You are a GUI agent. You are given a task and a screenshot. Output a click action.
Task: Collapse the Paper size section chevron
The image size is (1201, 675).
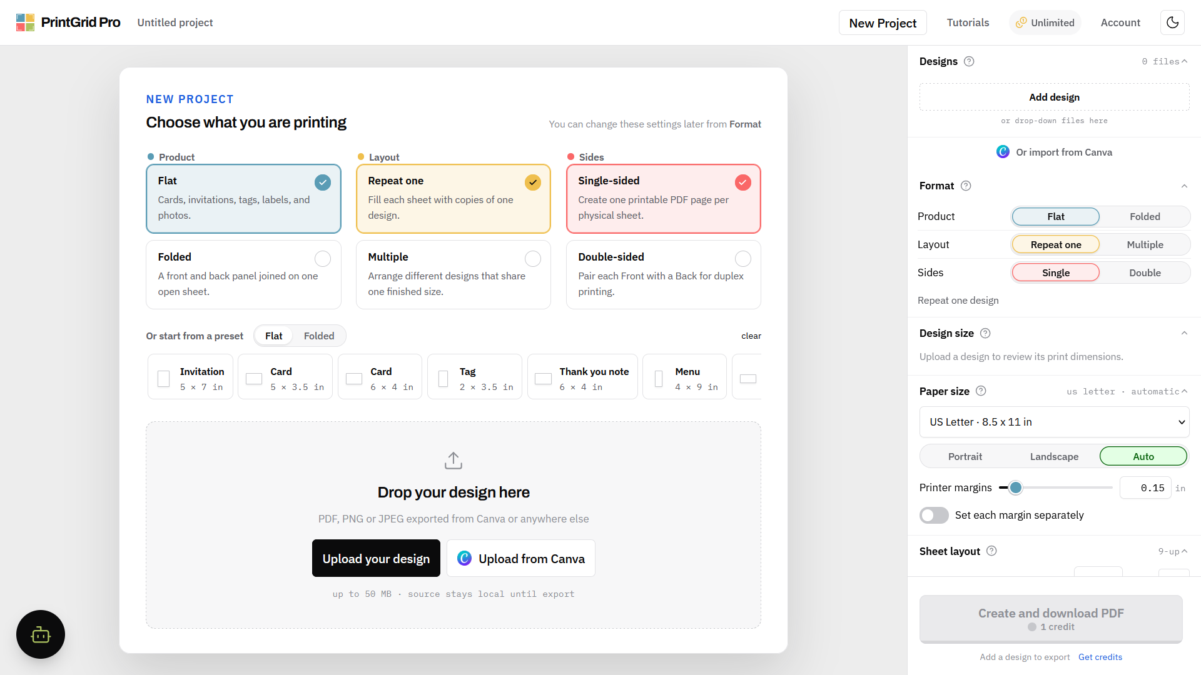1184,391
